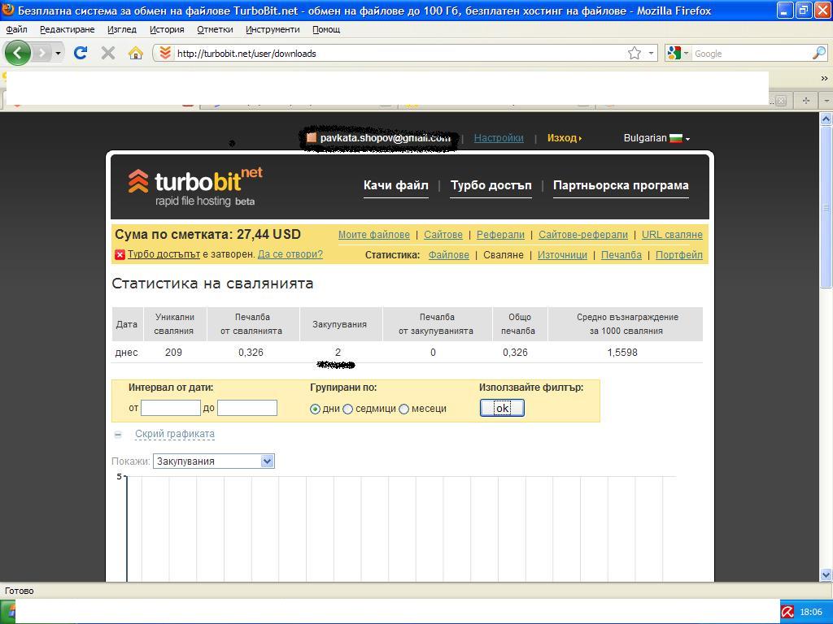Select the месеци grouping radio button

click(403, 409)
